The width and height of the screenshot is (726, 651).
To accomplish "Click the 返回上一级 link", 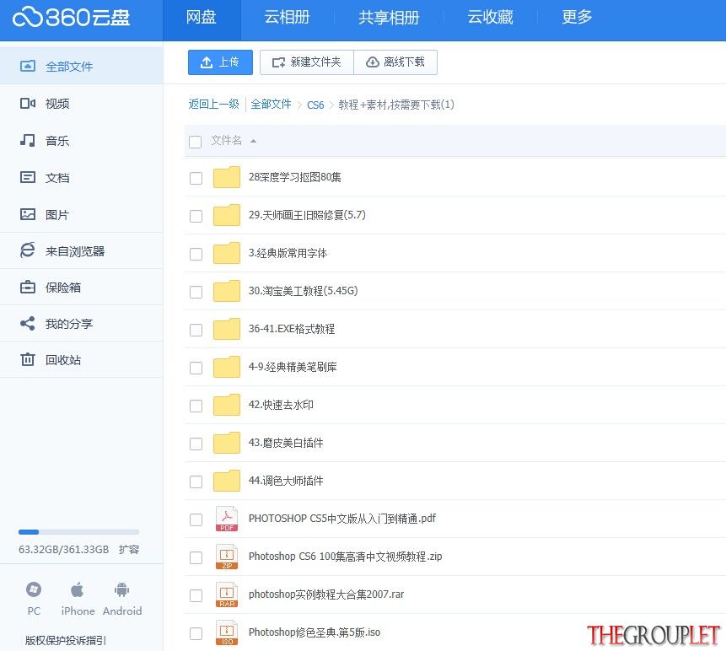I will coord(214,105).
